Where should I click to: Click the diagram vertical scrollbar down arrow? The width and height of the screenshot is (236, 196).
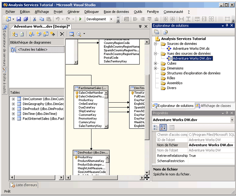click(x=147, y=173)
